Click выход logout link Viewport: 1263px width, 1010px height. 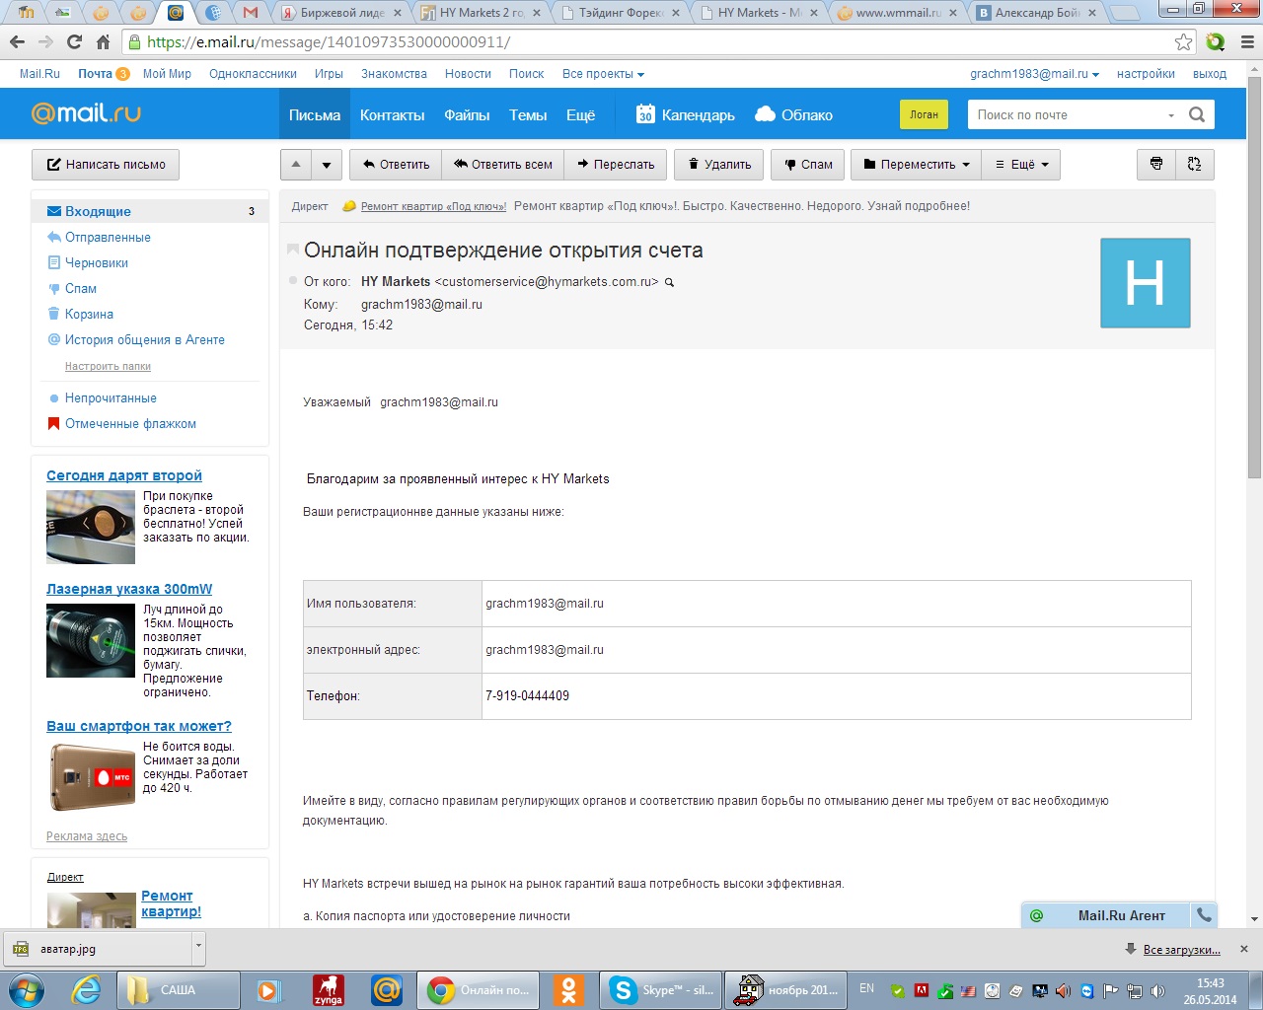[x=1209, y=74]
